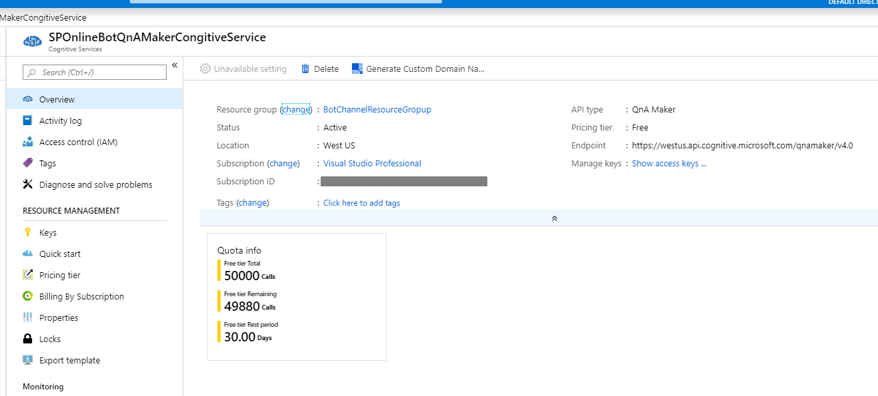This screenshot has width=878, height=396.
Task: Click the Locks padlock icon
Action: (x=27, y=339)
